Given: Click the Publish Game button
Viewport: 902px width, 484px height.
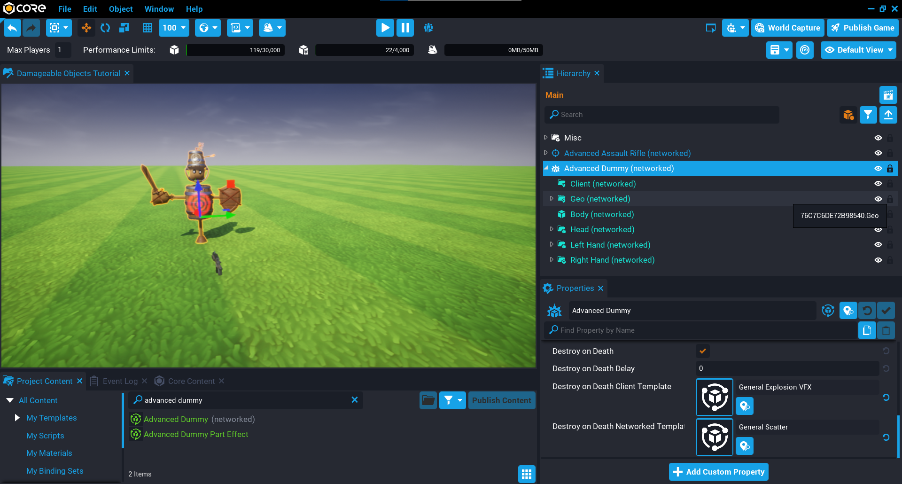Looking at the screenshot, I should (863, 28).
